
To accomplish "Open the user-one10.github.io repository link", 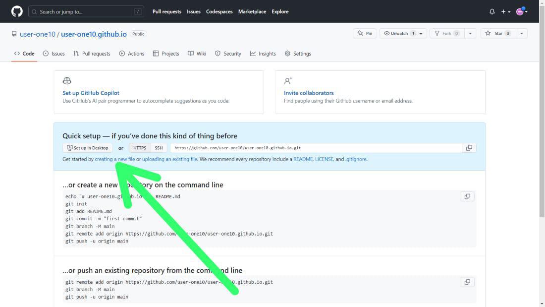I will [x=94, y=34].
